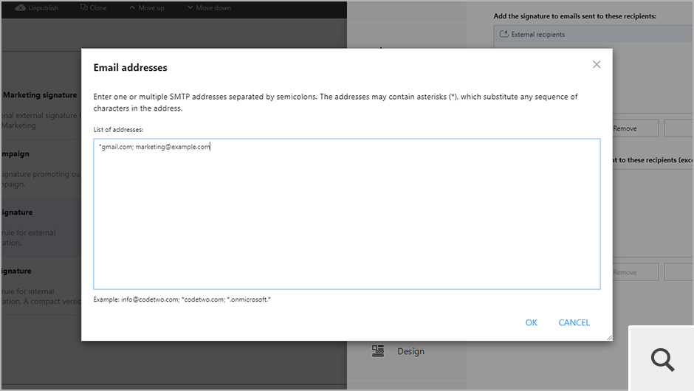Screen dimensions: 694x391
Task: Click the Clone toolbar button
Action: [x=94, y=8]
